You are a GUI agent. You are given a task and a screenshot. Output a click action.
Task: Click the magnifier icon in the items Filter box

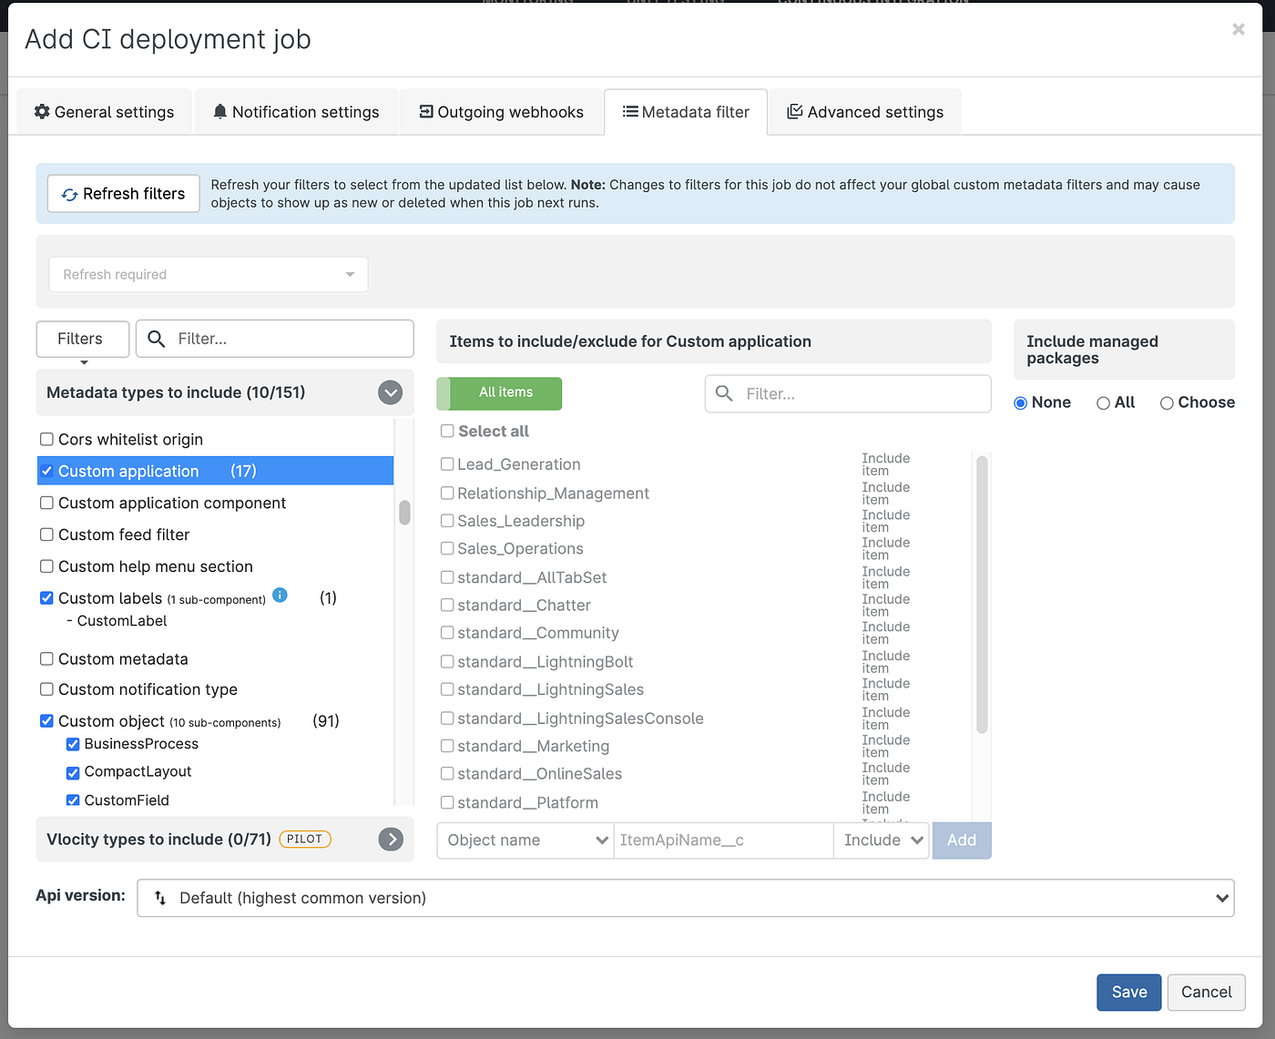point(724,393)
